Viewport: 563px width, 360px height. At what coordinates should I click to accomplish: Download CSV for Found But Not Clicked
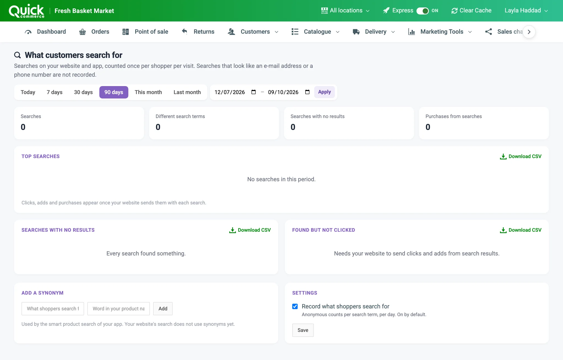(x=520, y=230)
